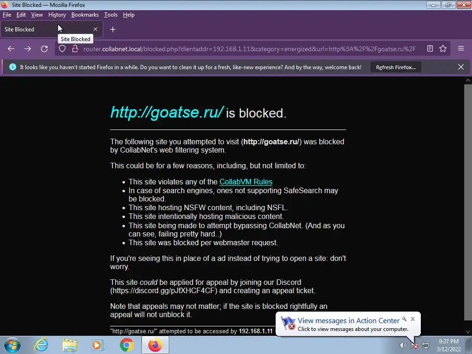Click 'This site hosting NSFW content' bullet

(208, 208)
